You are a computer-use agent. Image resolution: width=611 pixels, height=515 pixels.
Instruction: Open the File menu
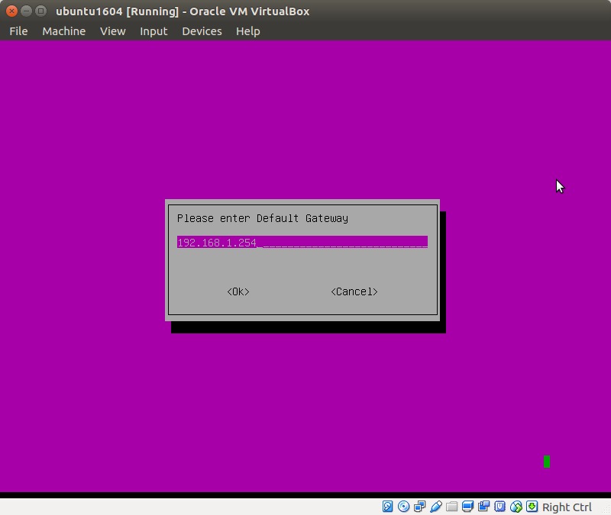18,31
